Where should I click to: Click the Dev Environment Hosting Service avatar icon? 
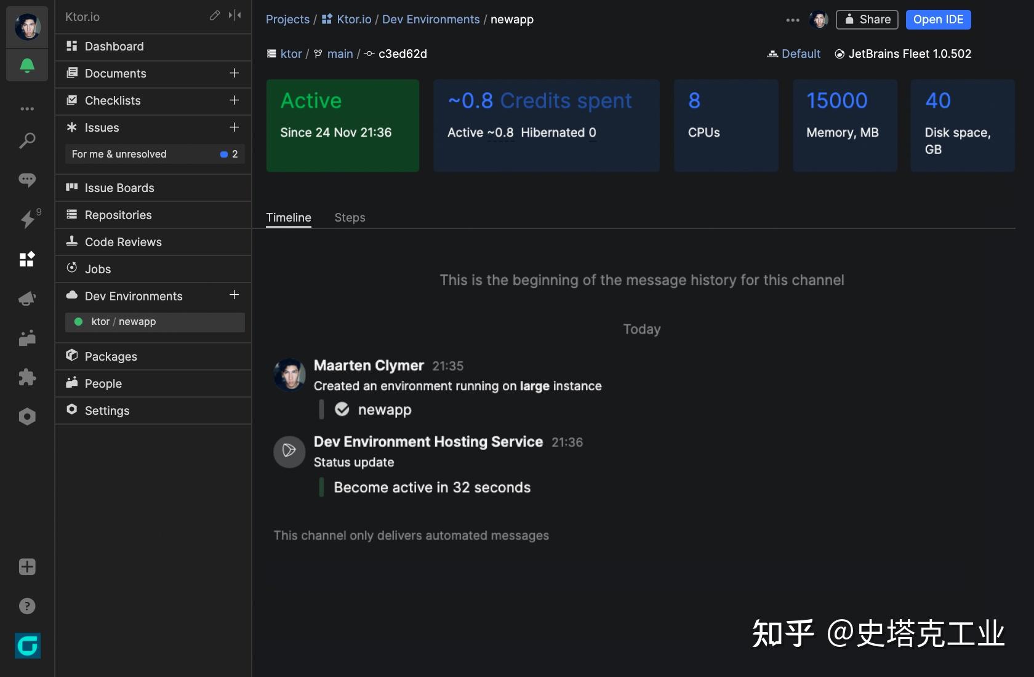pos(289,451)
